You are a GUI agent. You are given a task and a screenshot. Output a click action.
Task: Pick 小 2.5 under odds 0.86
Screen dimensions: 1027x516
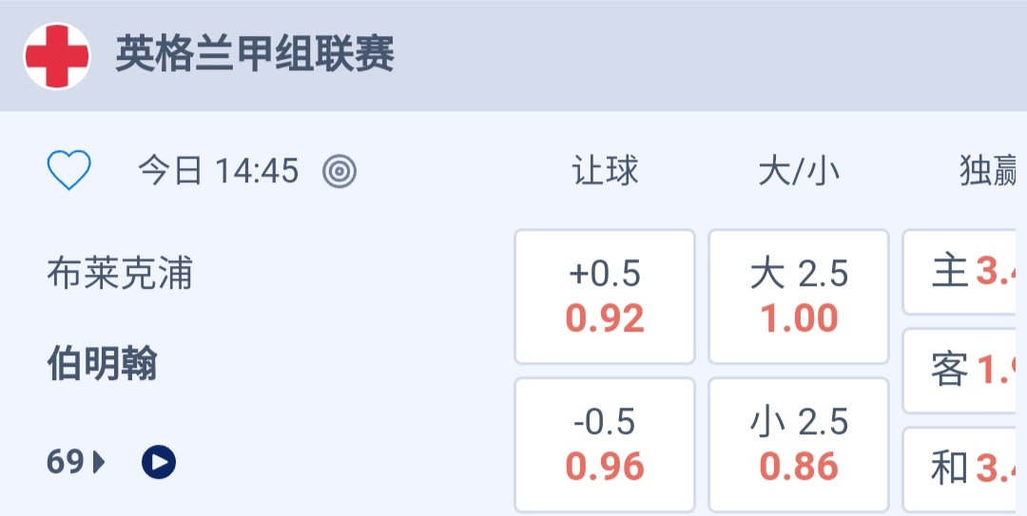[799, 445]
